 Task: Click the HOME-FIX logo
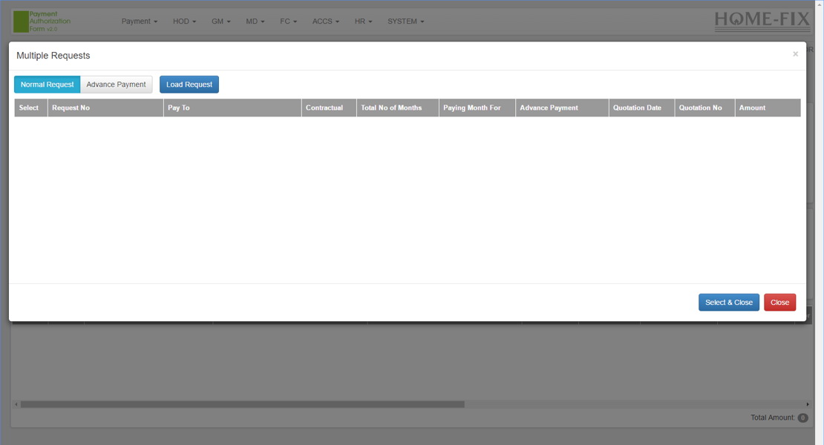(762, 20)
